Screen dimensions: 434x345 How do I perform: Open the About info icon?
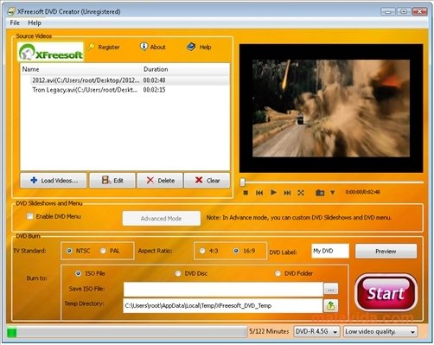[x=144, y=46]
